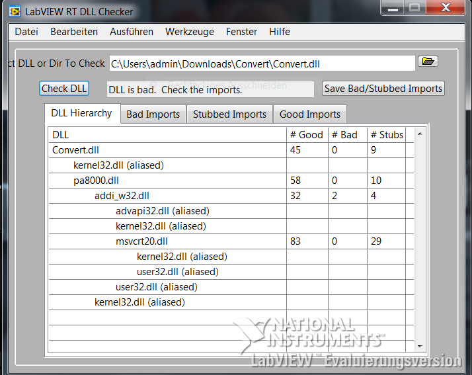This screenshot has width=472, height=375.
Task: Click the DLL column header
Action: 167,135
